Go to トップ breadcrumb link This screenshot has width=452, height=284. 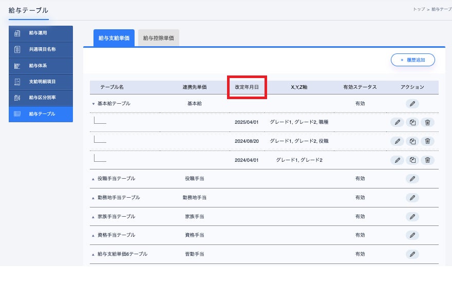point(419,9)
